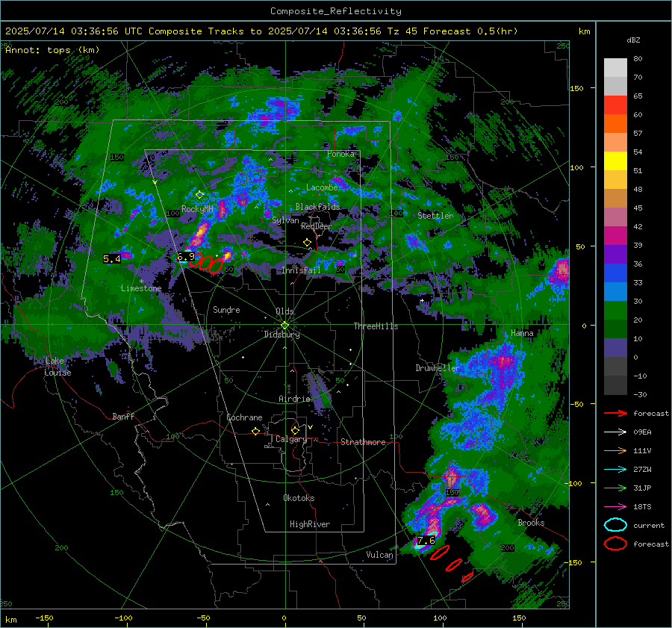This screenshot has width=672, height=628.
Task: Click the cyan current ellipse legend icon
Action: pos(615,525)
